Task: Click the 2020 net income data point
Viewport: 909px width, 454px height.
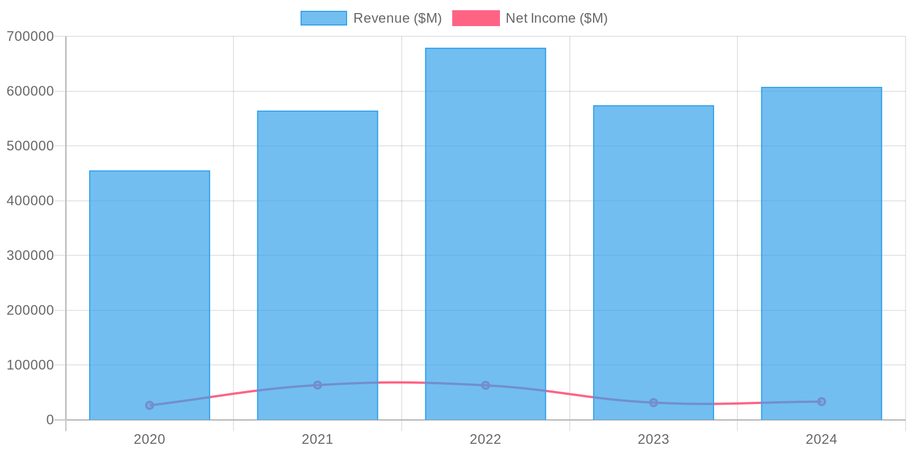Action: click(x=149, y=405)
